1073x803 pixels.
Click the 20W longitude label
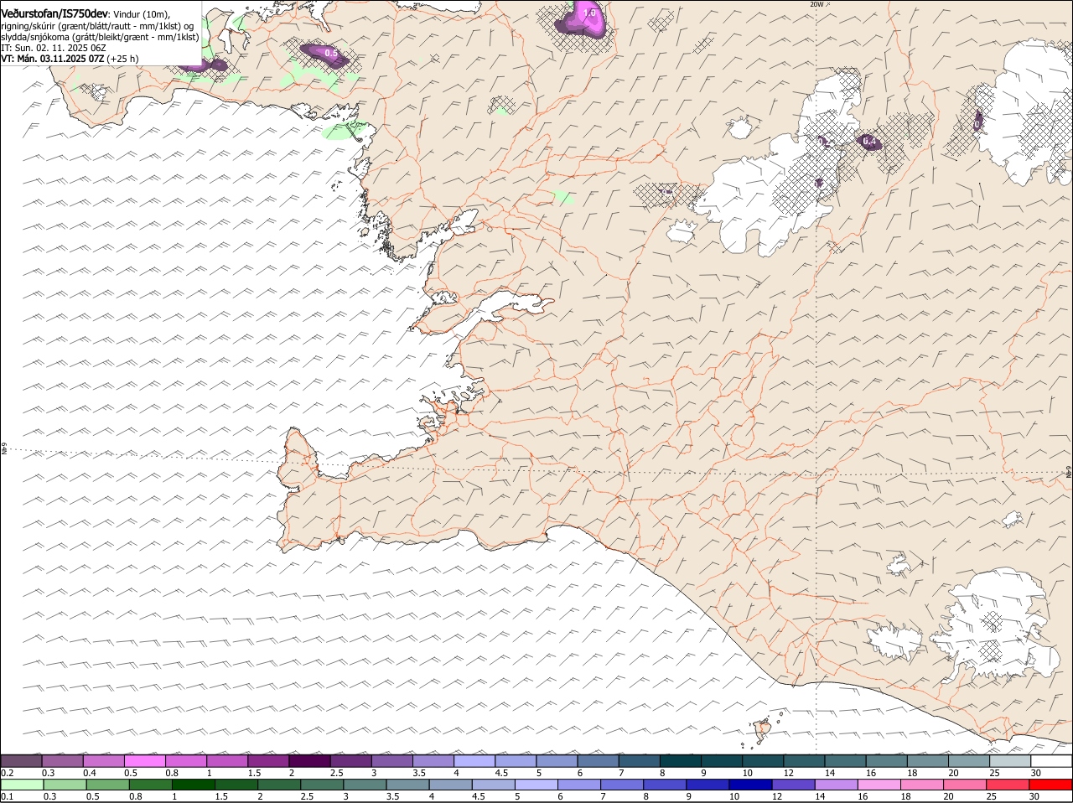click(x=816, y=4)
